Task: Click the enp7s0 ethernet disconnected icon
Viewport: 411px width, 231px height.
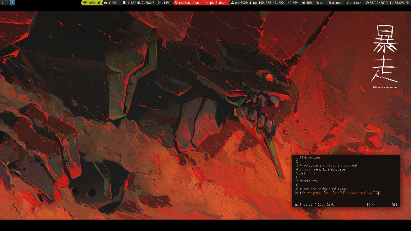Action: click(177, 3)
